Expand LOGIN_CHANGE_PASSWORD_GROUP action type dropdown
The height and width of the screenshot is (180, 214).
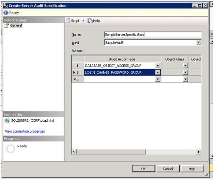point(158,72)
